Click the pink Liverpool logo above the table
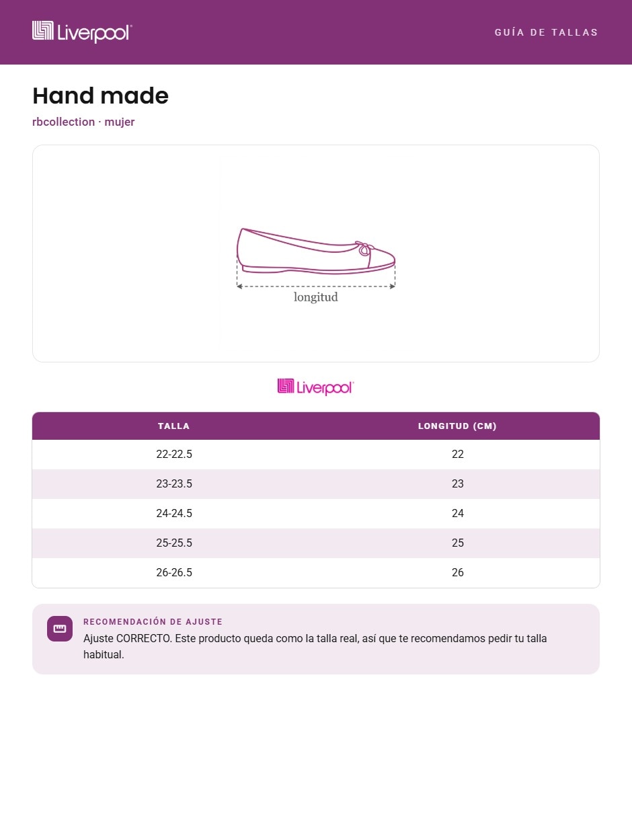This screenshot has height=817, width=632. (315, 387)
